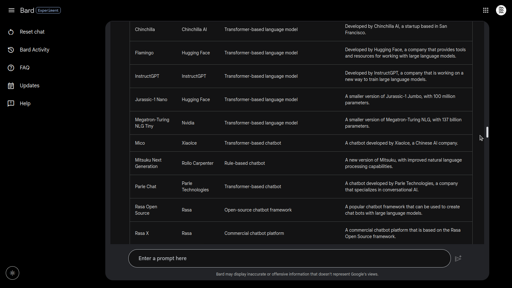512x288 pixels.
Task: Click the Reset chat circular arrow icon
Action: click(x=11, y=32)
